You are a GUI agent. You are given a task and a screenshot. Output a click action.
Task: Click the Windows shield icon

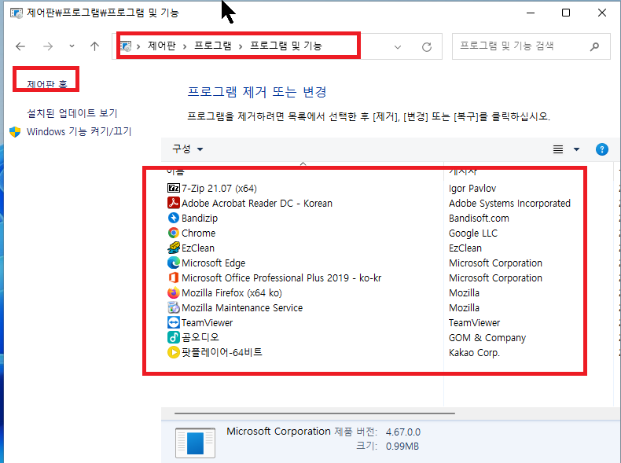15,131
